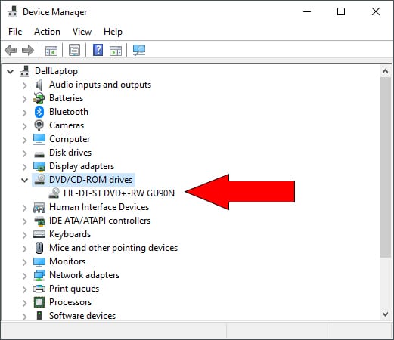
Task: Select the Processors tree item
Action: pos(70,302)
